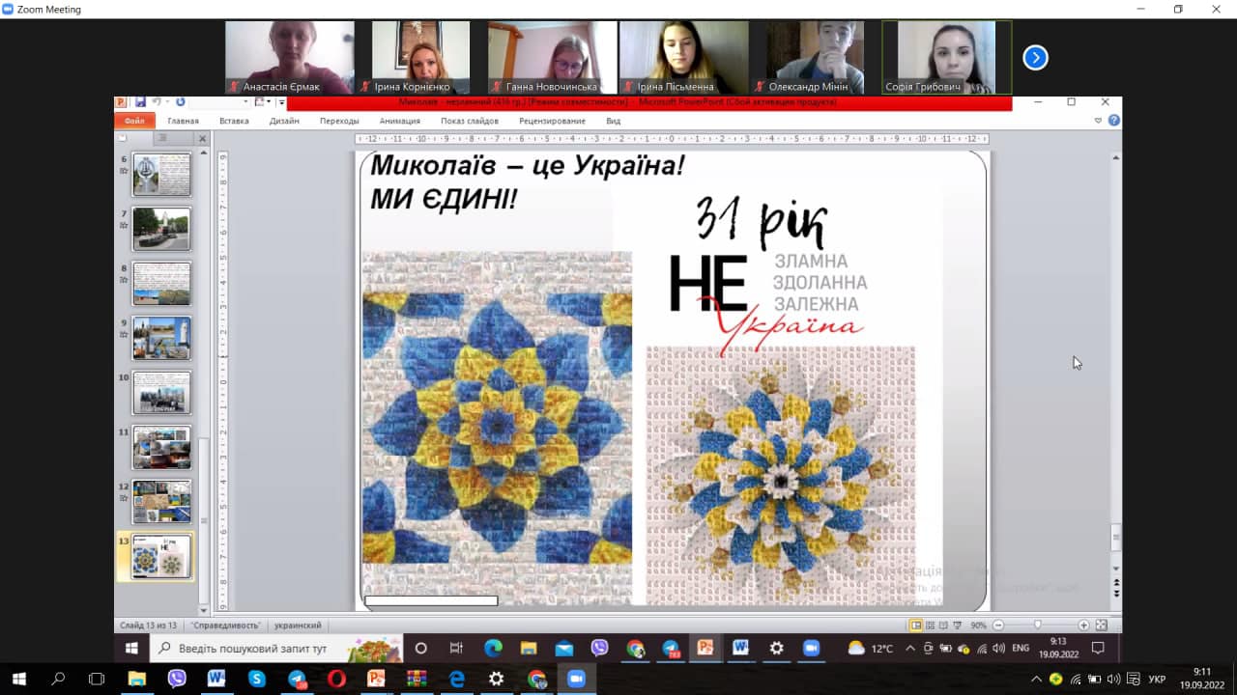Click the zoom out minus button
The width and height of the screenshot is (1237, 695).
click(999, 625)
